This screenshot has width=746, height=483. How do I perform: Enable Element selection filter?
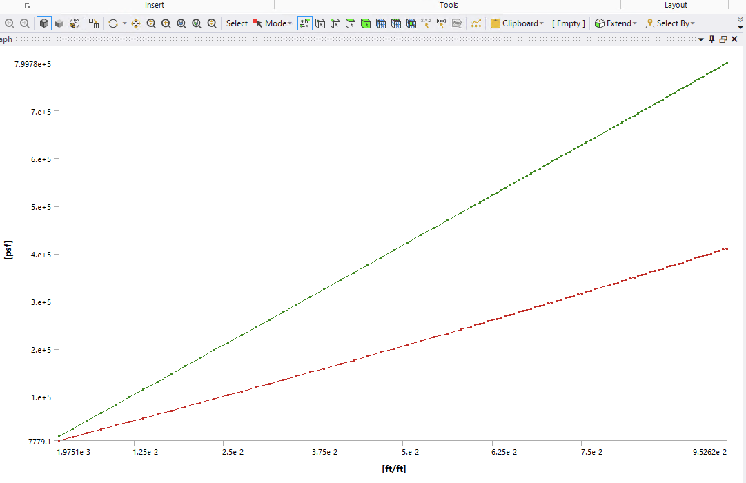411,23
